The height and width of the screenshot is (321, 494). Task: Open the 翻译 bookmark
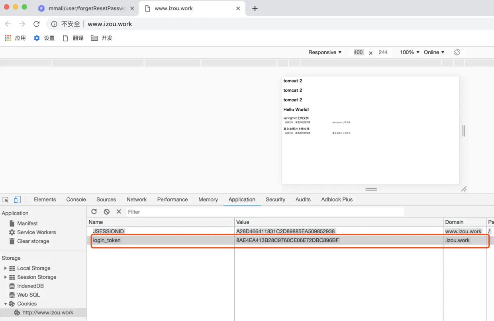tap(73, 38)
